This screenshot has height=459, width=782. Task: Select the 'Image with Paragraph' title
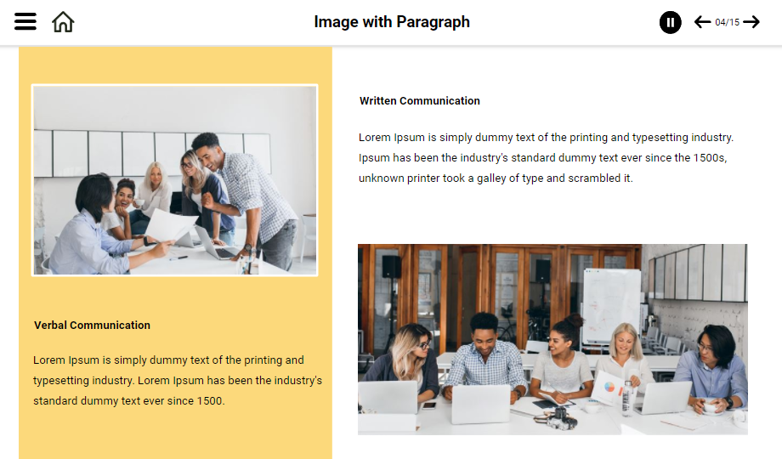point(392,22)
